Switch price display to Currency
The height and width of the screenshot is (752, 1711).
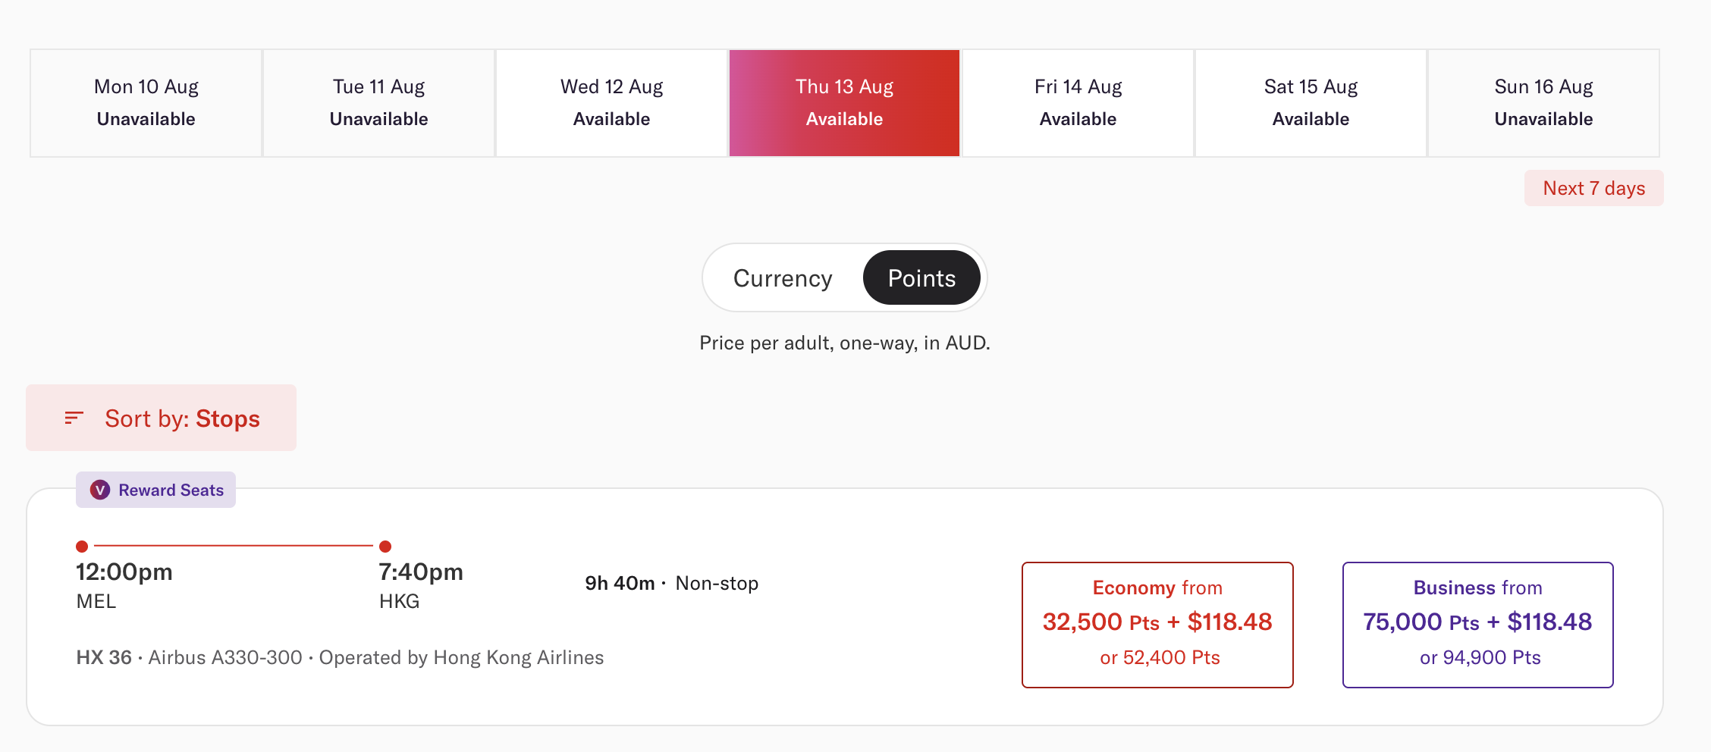point(783,278)
